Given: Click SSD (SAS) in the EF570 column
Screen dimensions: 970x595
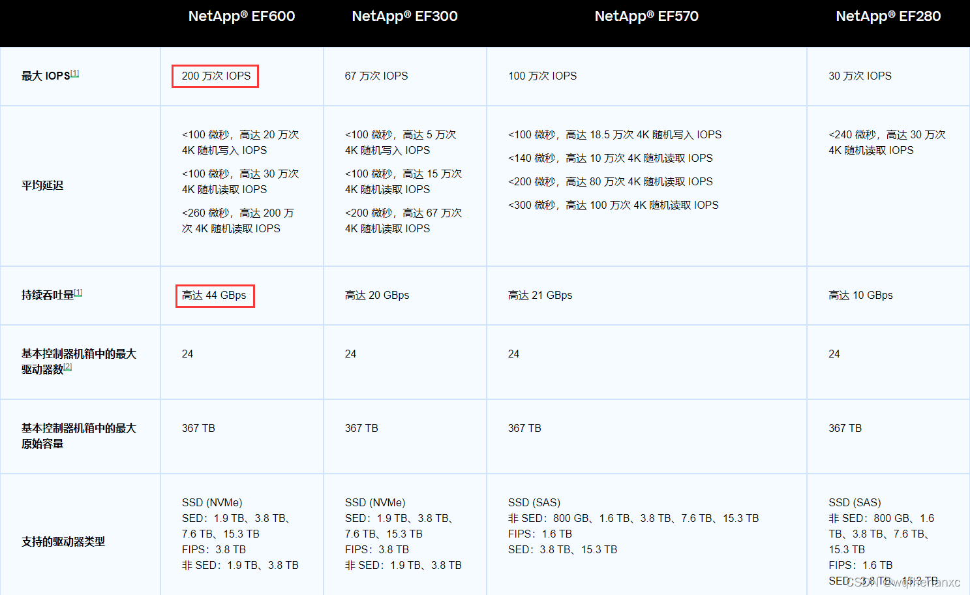Looking at the screenshot, I should coord(534,503).
